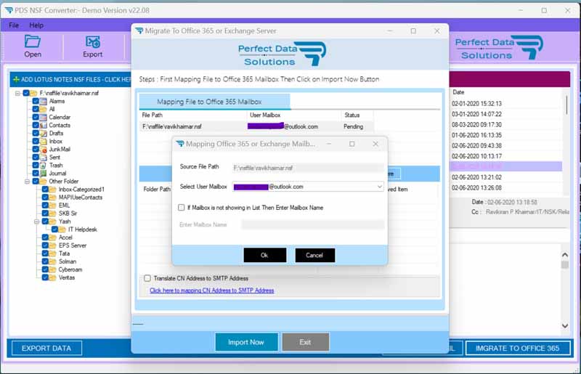Click the Sent folder icon
The width and height of the screenshot is (581, 374).
click(x=43, y=157)
